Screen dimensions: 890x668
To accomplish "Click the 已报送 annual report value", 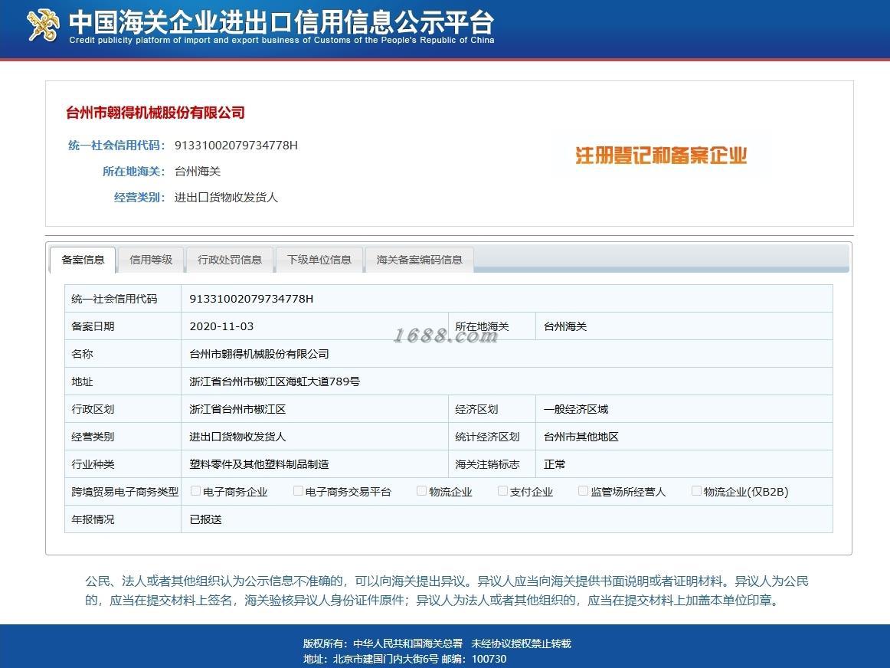I will click(205, 519).
